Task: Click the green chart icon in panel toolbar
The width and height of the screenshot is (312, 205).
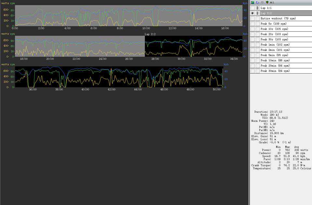Action: pos(253,2)
